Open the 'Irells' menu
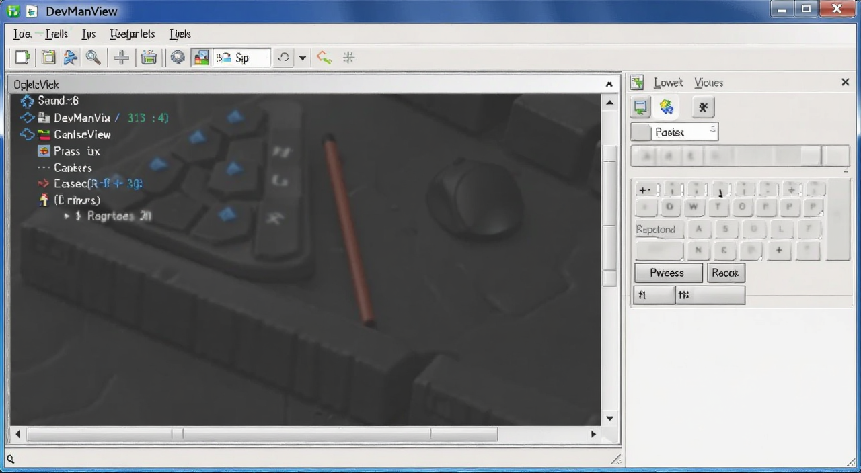861x473 pixels. [56, 34]
